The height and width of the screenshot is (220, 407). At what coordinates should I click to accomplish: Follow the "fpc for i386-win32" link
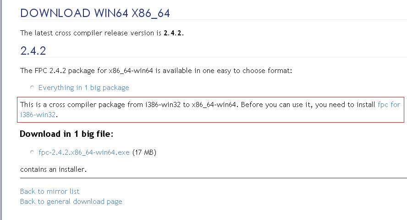389,105
